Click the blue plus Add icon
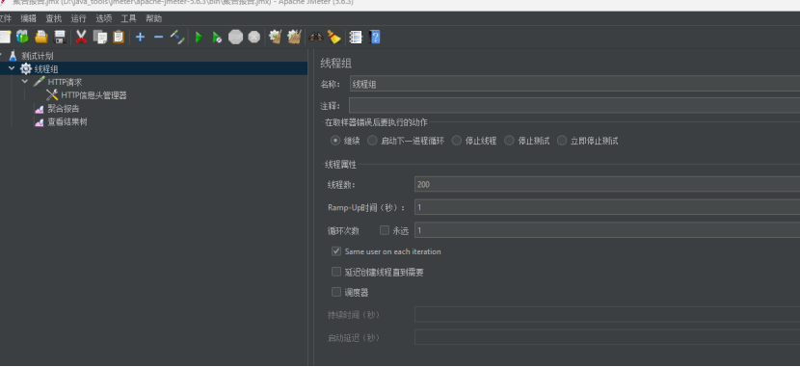This screenshot has width=800, height=367. pyautogui.click(x=140, y=37)
